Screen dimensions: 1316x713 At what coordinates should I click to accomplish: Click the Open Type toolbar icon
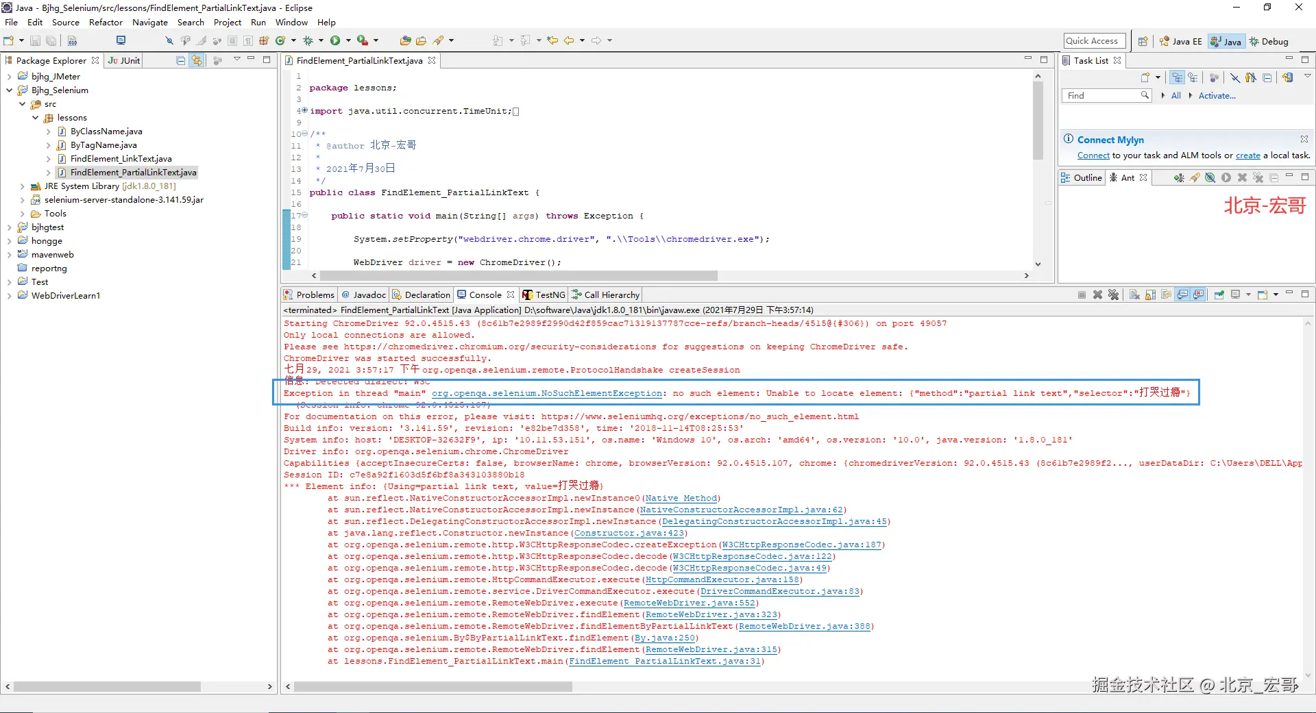[405, 40]
